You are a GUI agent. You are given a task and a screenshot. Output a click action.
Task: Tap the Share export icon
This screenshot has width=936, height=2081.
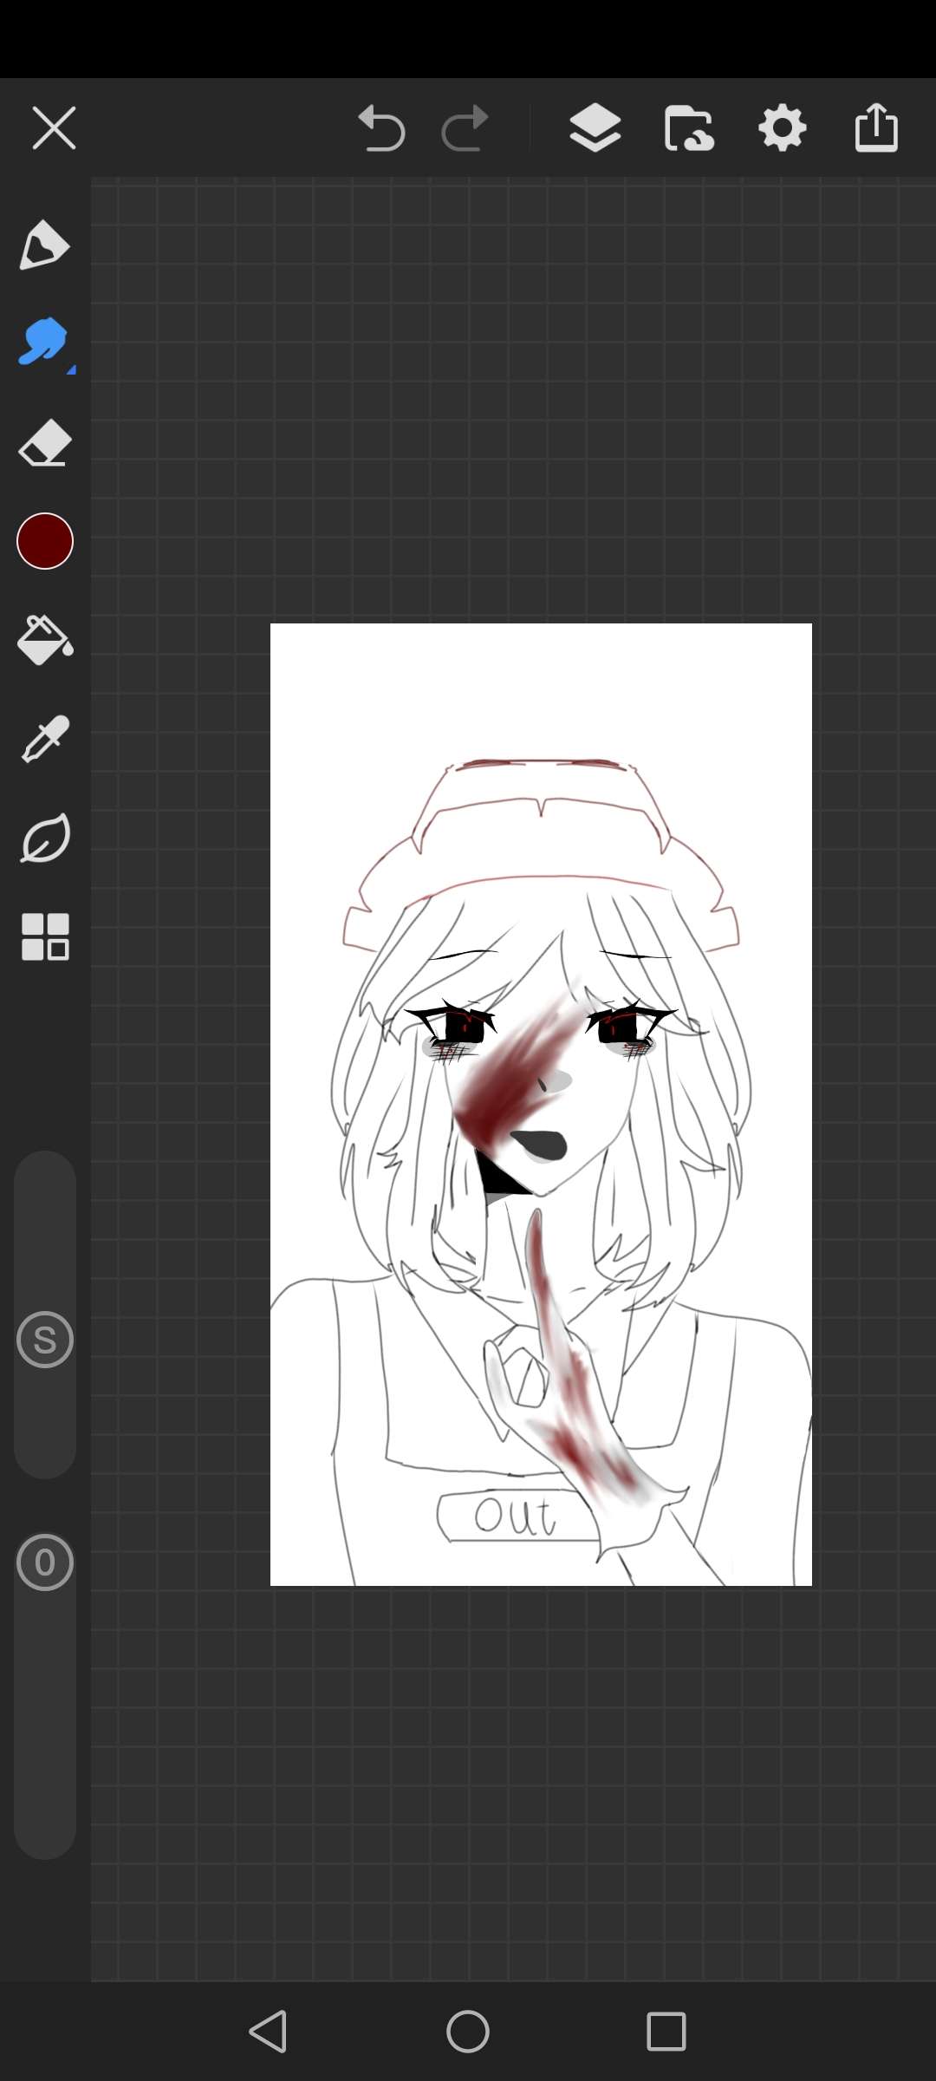876,128
